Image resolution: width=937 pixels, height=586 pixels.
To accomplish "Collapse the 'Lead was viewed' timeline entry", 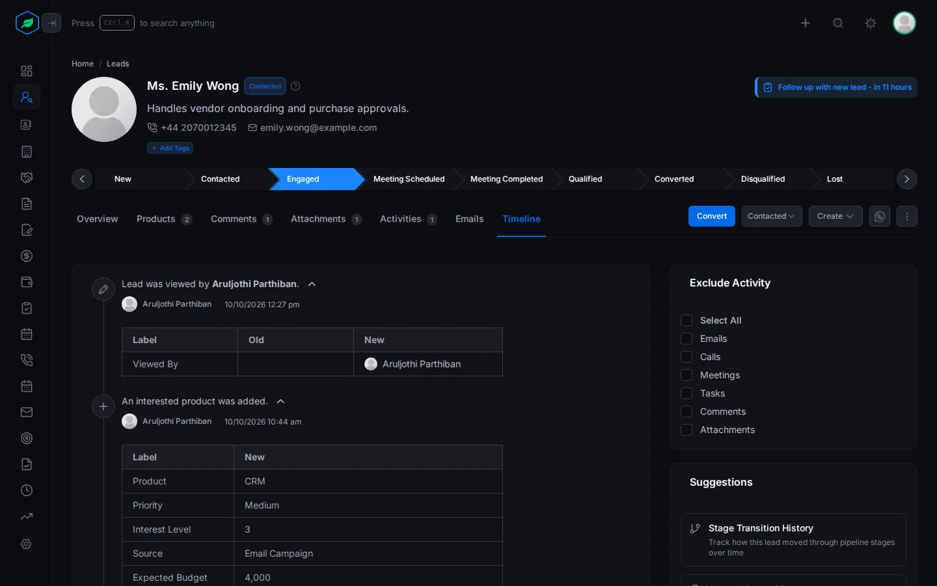I will click(312, 284).
